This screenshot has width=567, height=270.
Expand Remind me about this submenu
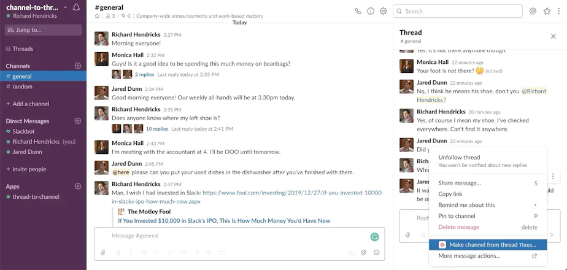click(x=488, y=205)
